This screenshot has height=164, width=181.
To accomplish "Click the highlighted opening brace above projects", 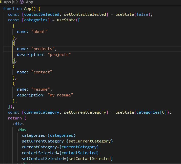I will [x=14, y=43].
